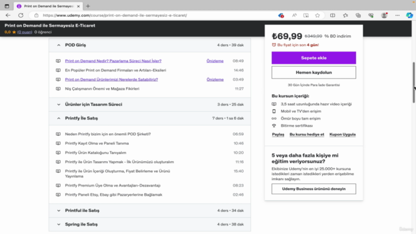The image size is (416, 234).
Task: Click the ₺69,99 price
Action: [x=287, y=36]
